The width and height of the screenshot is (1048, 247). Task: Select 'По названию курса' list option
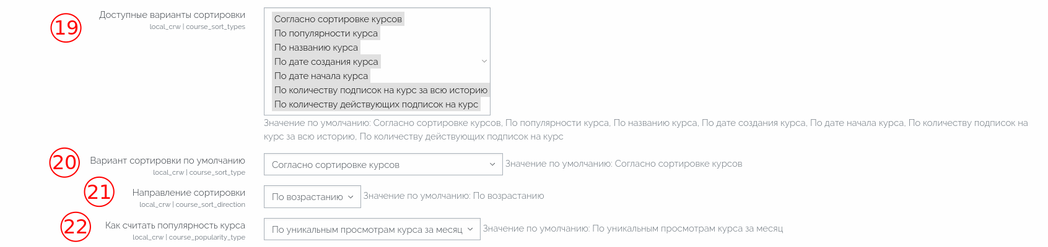coord(316,48)
